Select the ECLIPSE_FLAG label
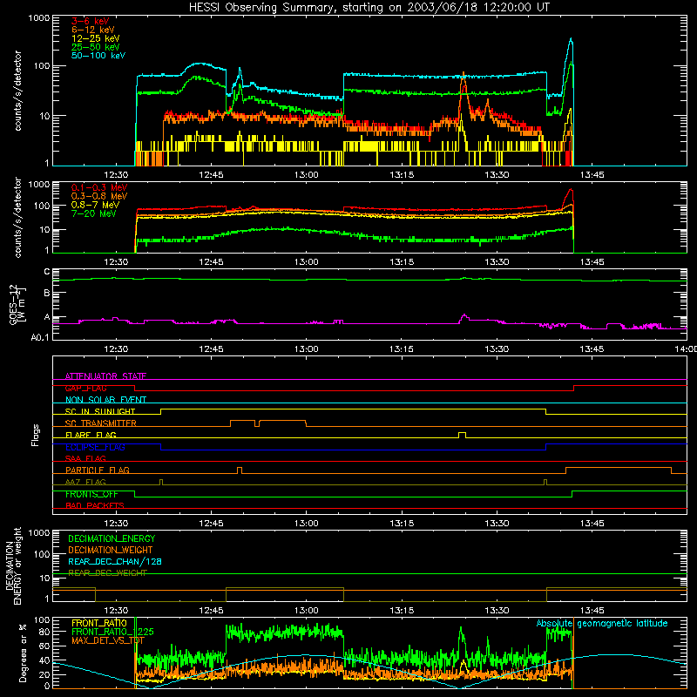The width and height of the screenshot is (697, 697). coord(95,447)
